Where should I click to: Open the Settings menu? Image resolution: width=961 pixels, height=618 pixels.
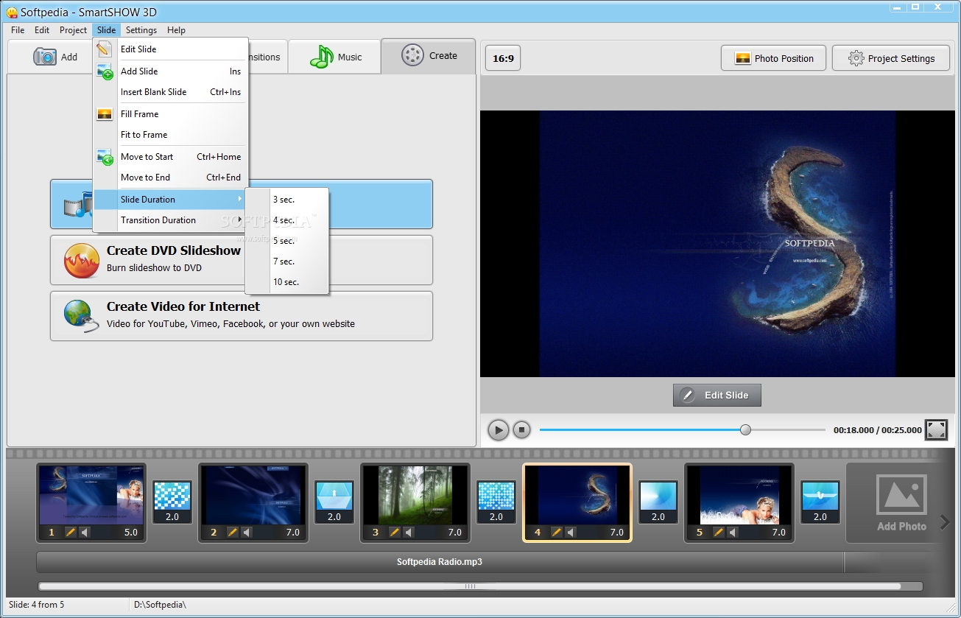point(141,30)
